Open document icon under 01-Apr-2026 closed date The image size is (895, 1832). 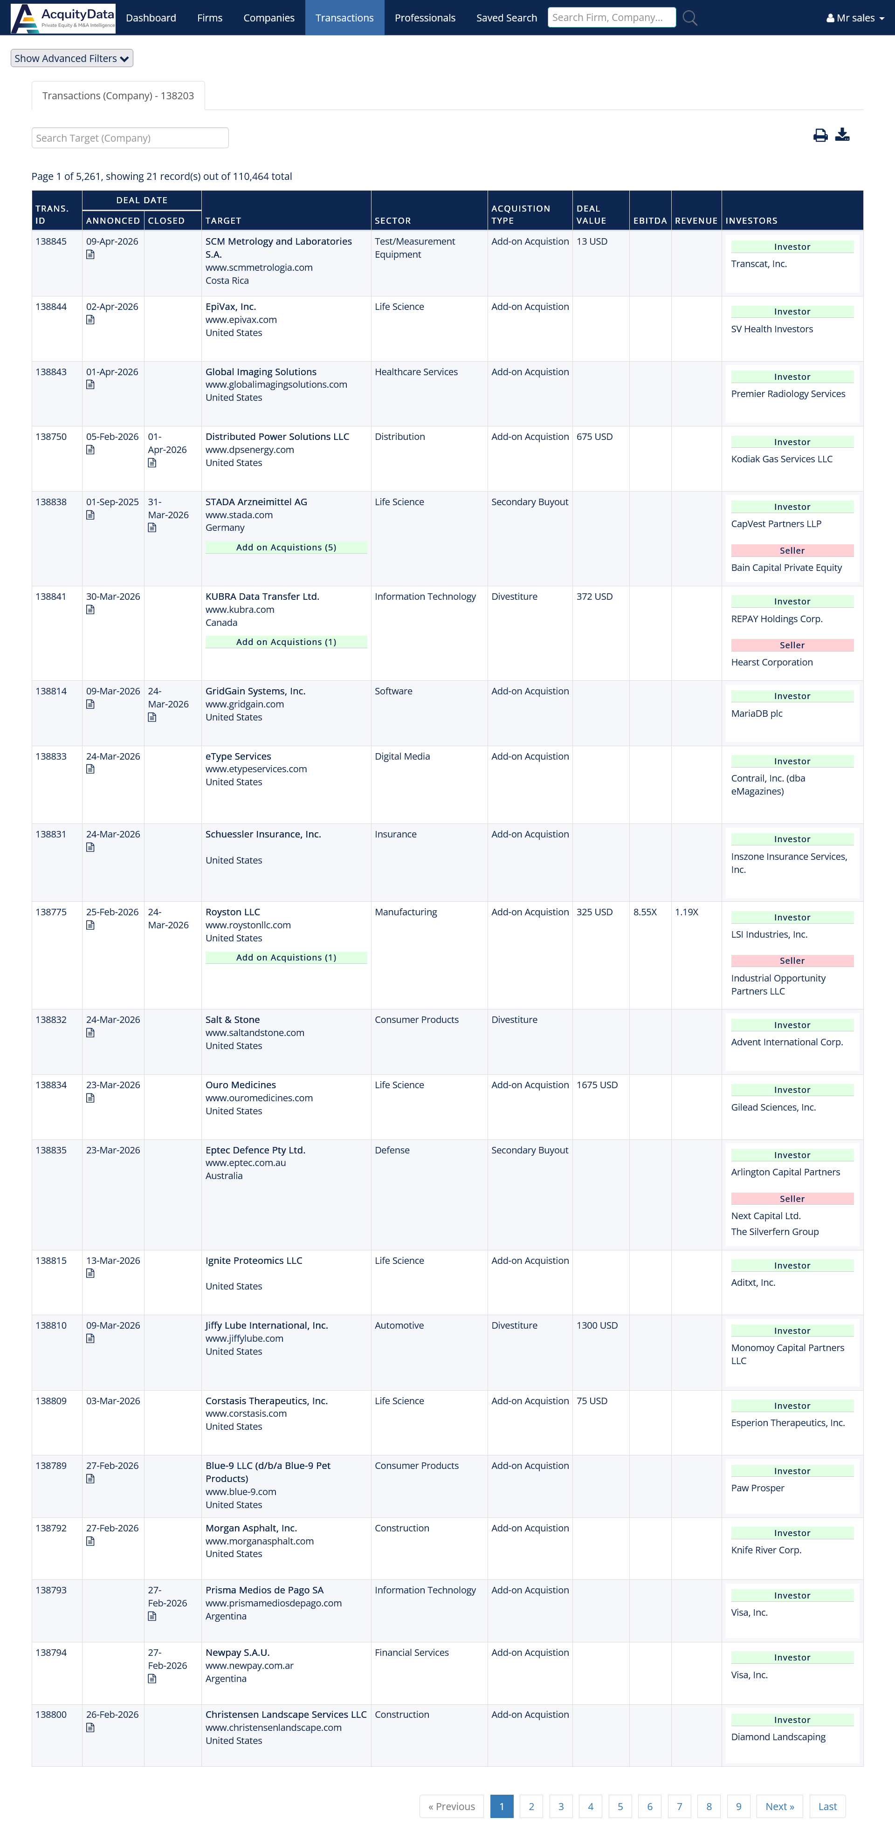pyautogui.click(x=152, y=463)
